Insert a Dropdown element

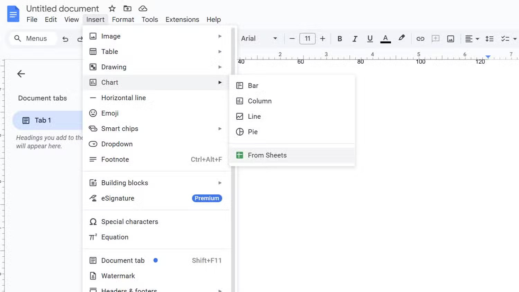156,144
